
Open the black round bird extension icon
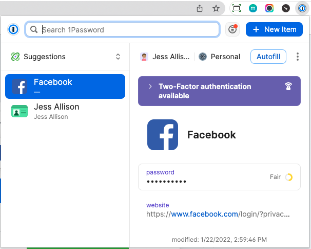click(286, 8)
